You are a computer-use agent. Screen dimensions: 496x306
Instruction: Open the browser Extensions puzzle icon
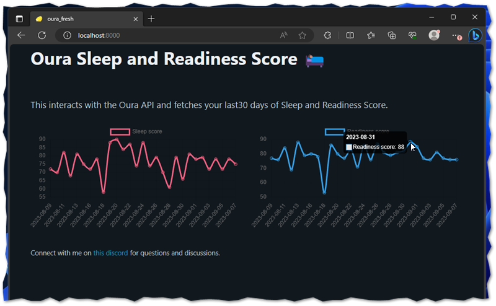(328, 35)
